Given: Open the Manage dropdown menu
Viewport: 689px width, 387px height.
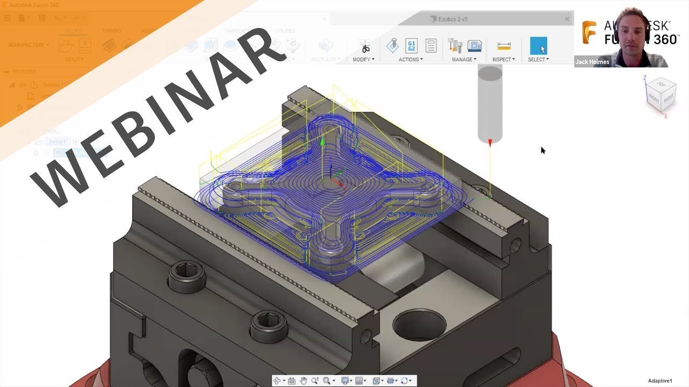Looking at the screenshot, I should [464, 60].
